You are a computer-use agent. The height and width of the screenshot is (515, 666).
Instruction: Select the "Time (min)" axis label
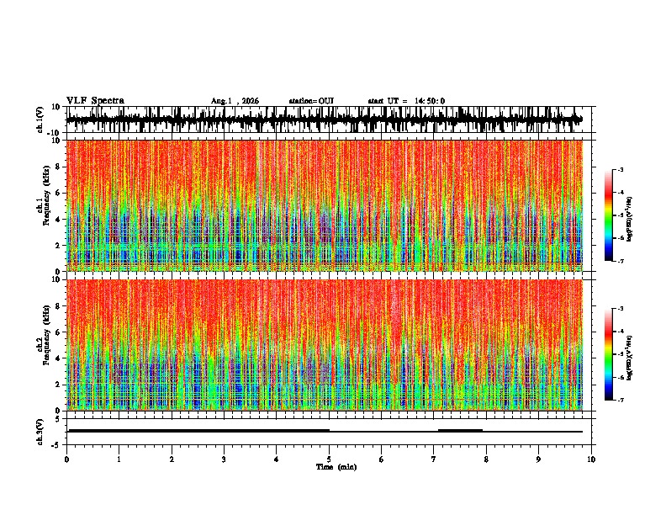pos(336,467)
